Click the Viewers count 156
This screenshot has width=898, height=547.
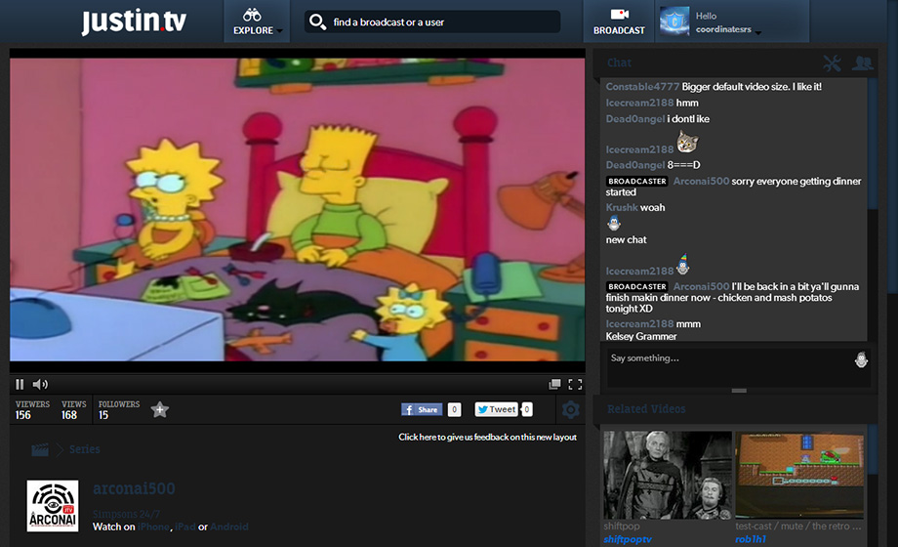click(x=22, y=415)
